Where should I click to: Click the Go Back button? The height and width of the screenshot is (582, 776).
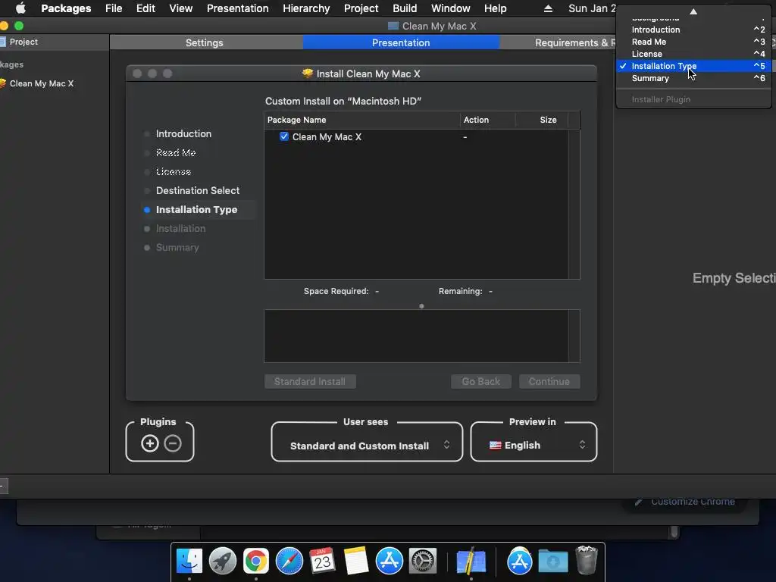(481, 382)
